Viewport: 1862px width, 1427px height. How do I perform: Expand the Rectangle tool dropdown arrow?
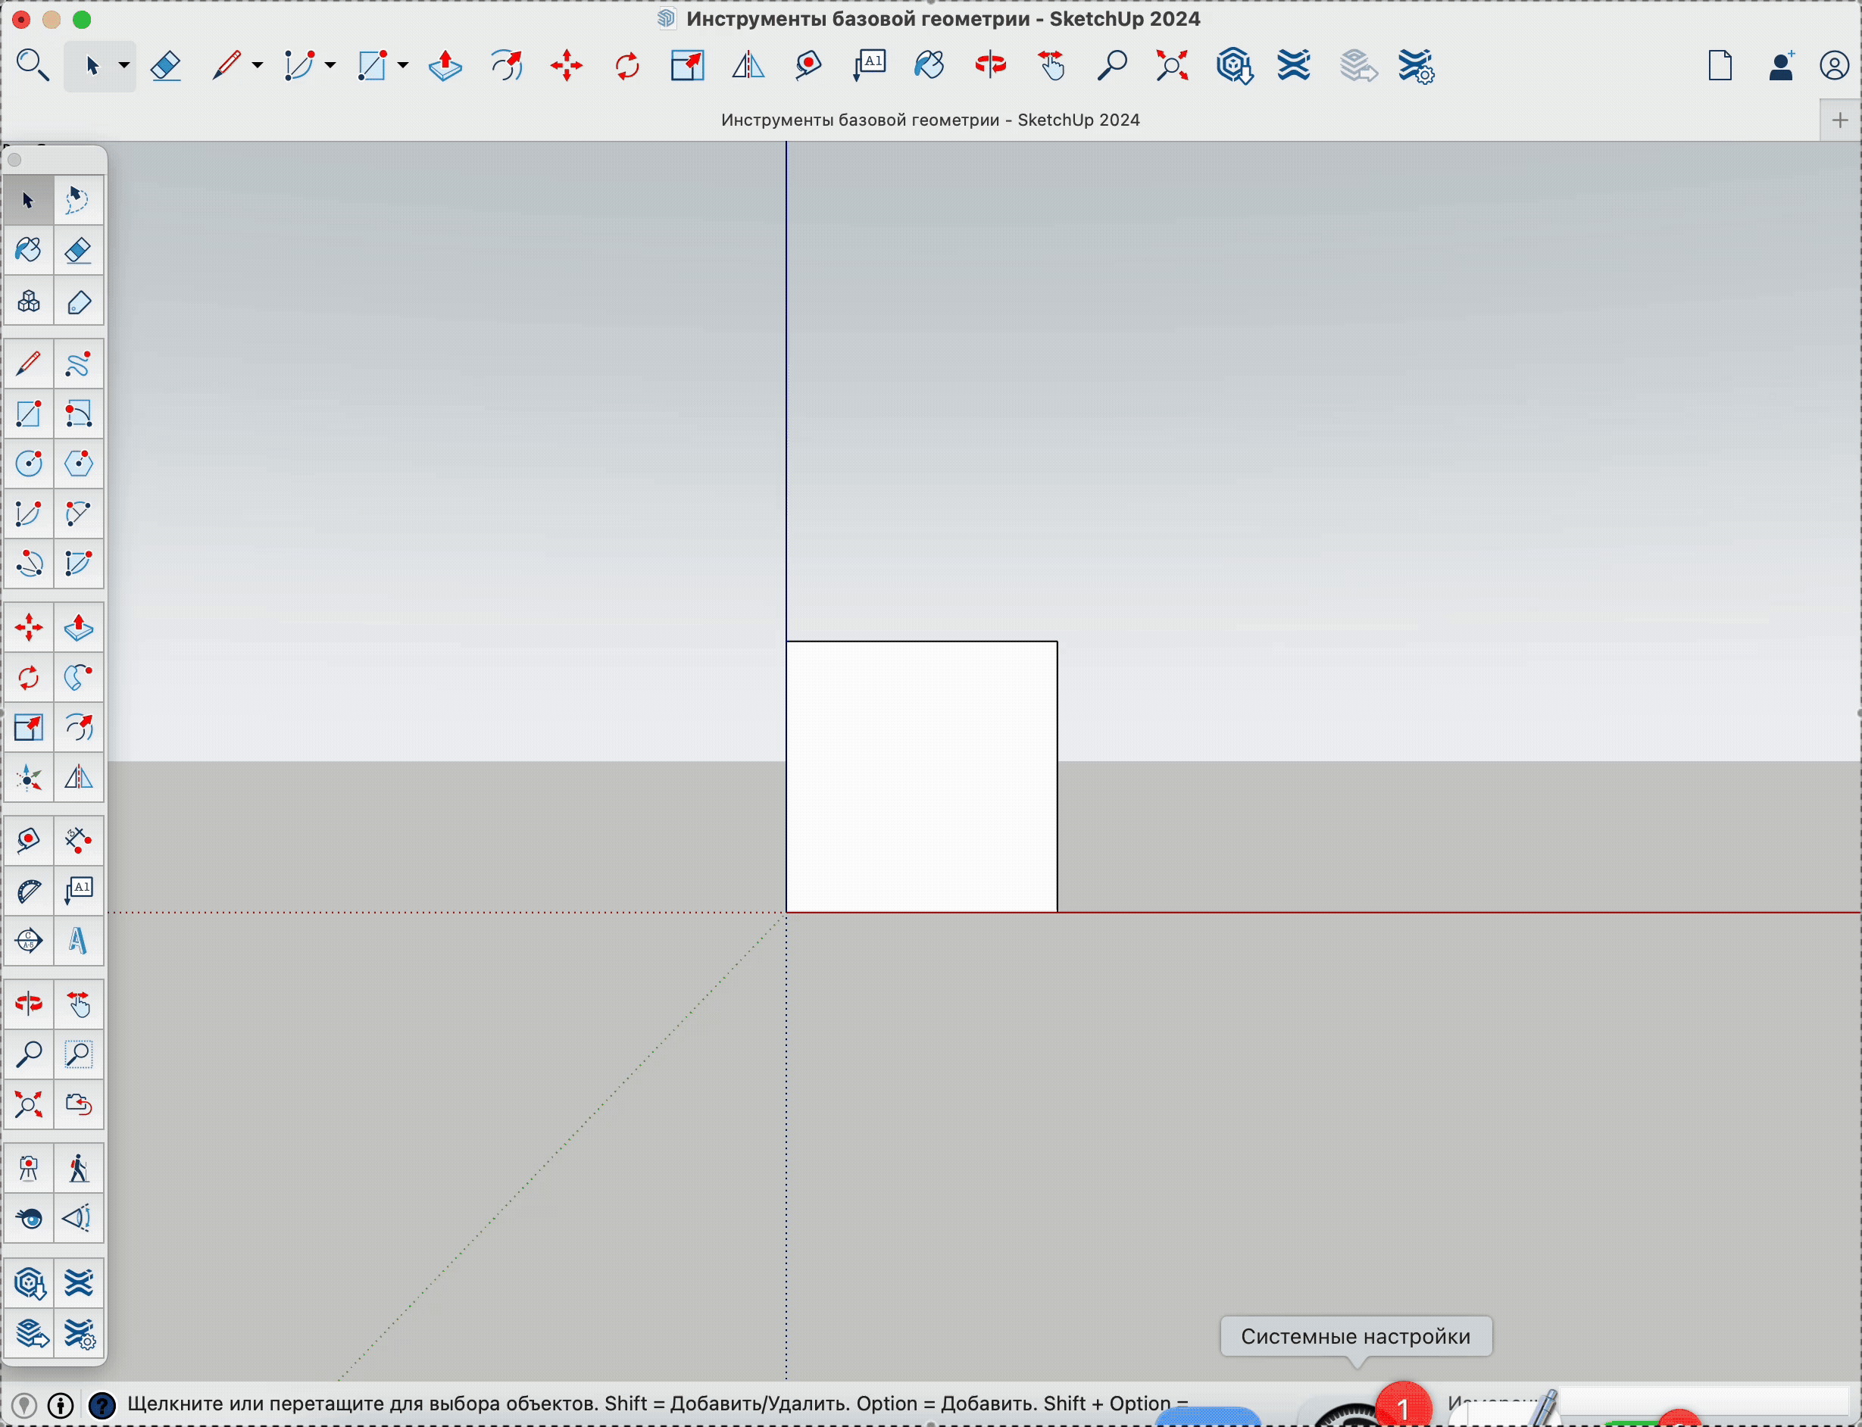404,65
